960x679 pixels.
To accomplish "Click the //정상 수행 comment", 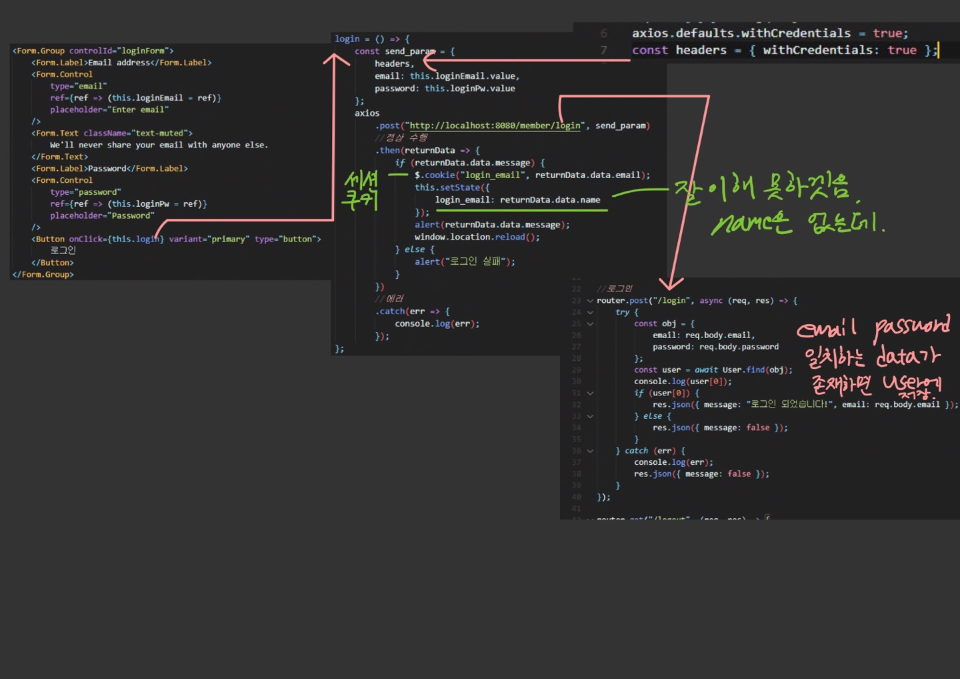I will [x=401, y=137].
